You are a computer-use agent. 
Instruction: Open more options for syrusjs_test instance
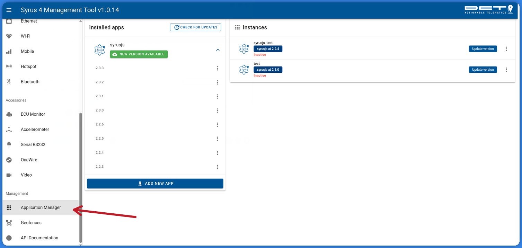pos(506,49)
